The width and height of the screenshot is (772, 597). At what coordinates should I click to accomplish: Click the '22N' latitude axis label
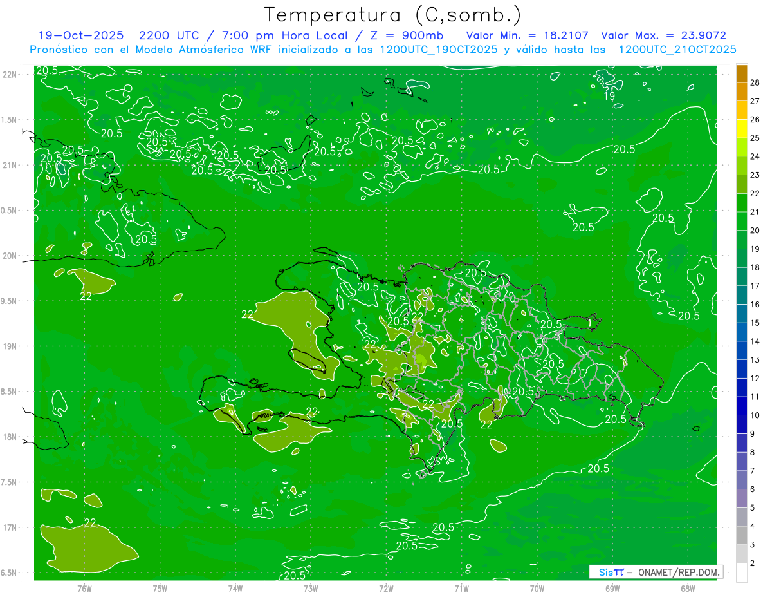(x=9, y=75)
